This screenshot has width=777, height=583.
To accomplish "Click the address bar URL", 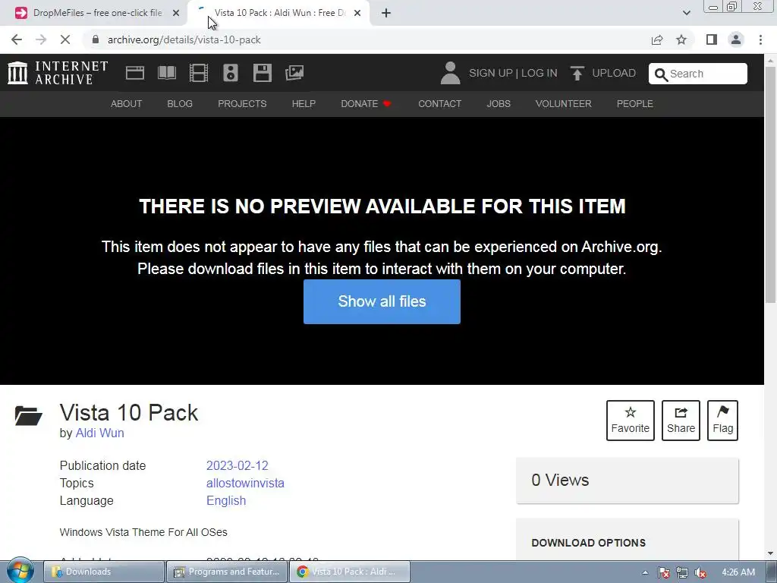I will click(184, 39).
